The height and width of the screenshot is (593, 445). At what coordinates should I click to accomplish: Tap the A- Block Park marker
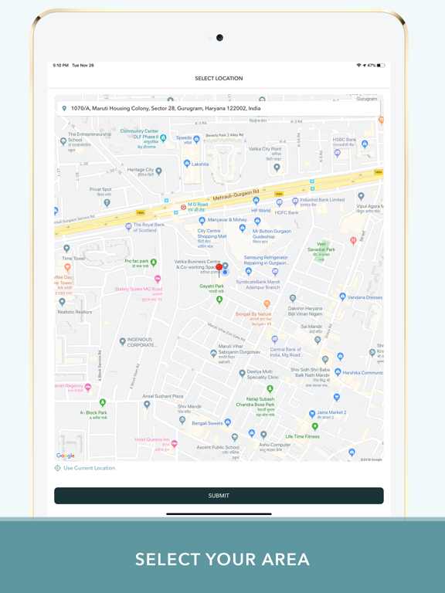103,402
